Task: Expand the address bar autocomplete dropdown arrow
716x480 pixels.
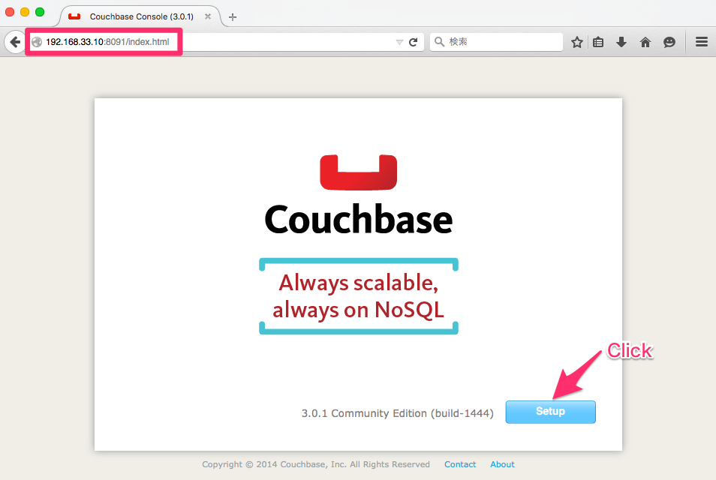Action: pos(399,42)
